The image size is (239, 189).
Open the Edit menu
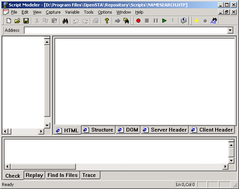(x=25, y=12)
